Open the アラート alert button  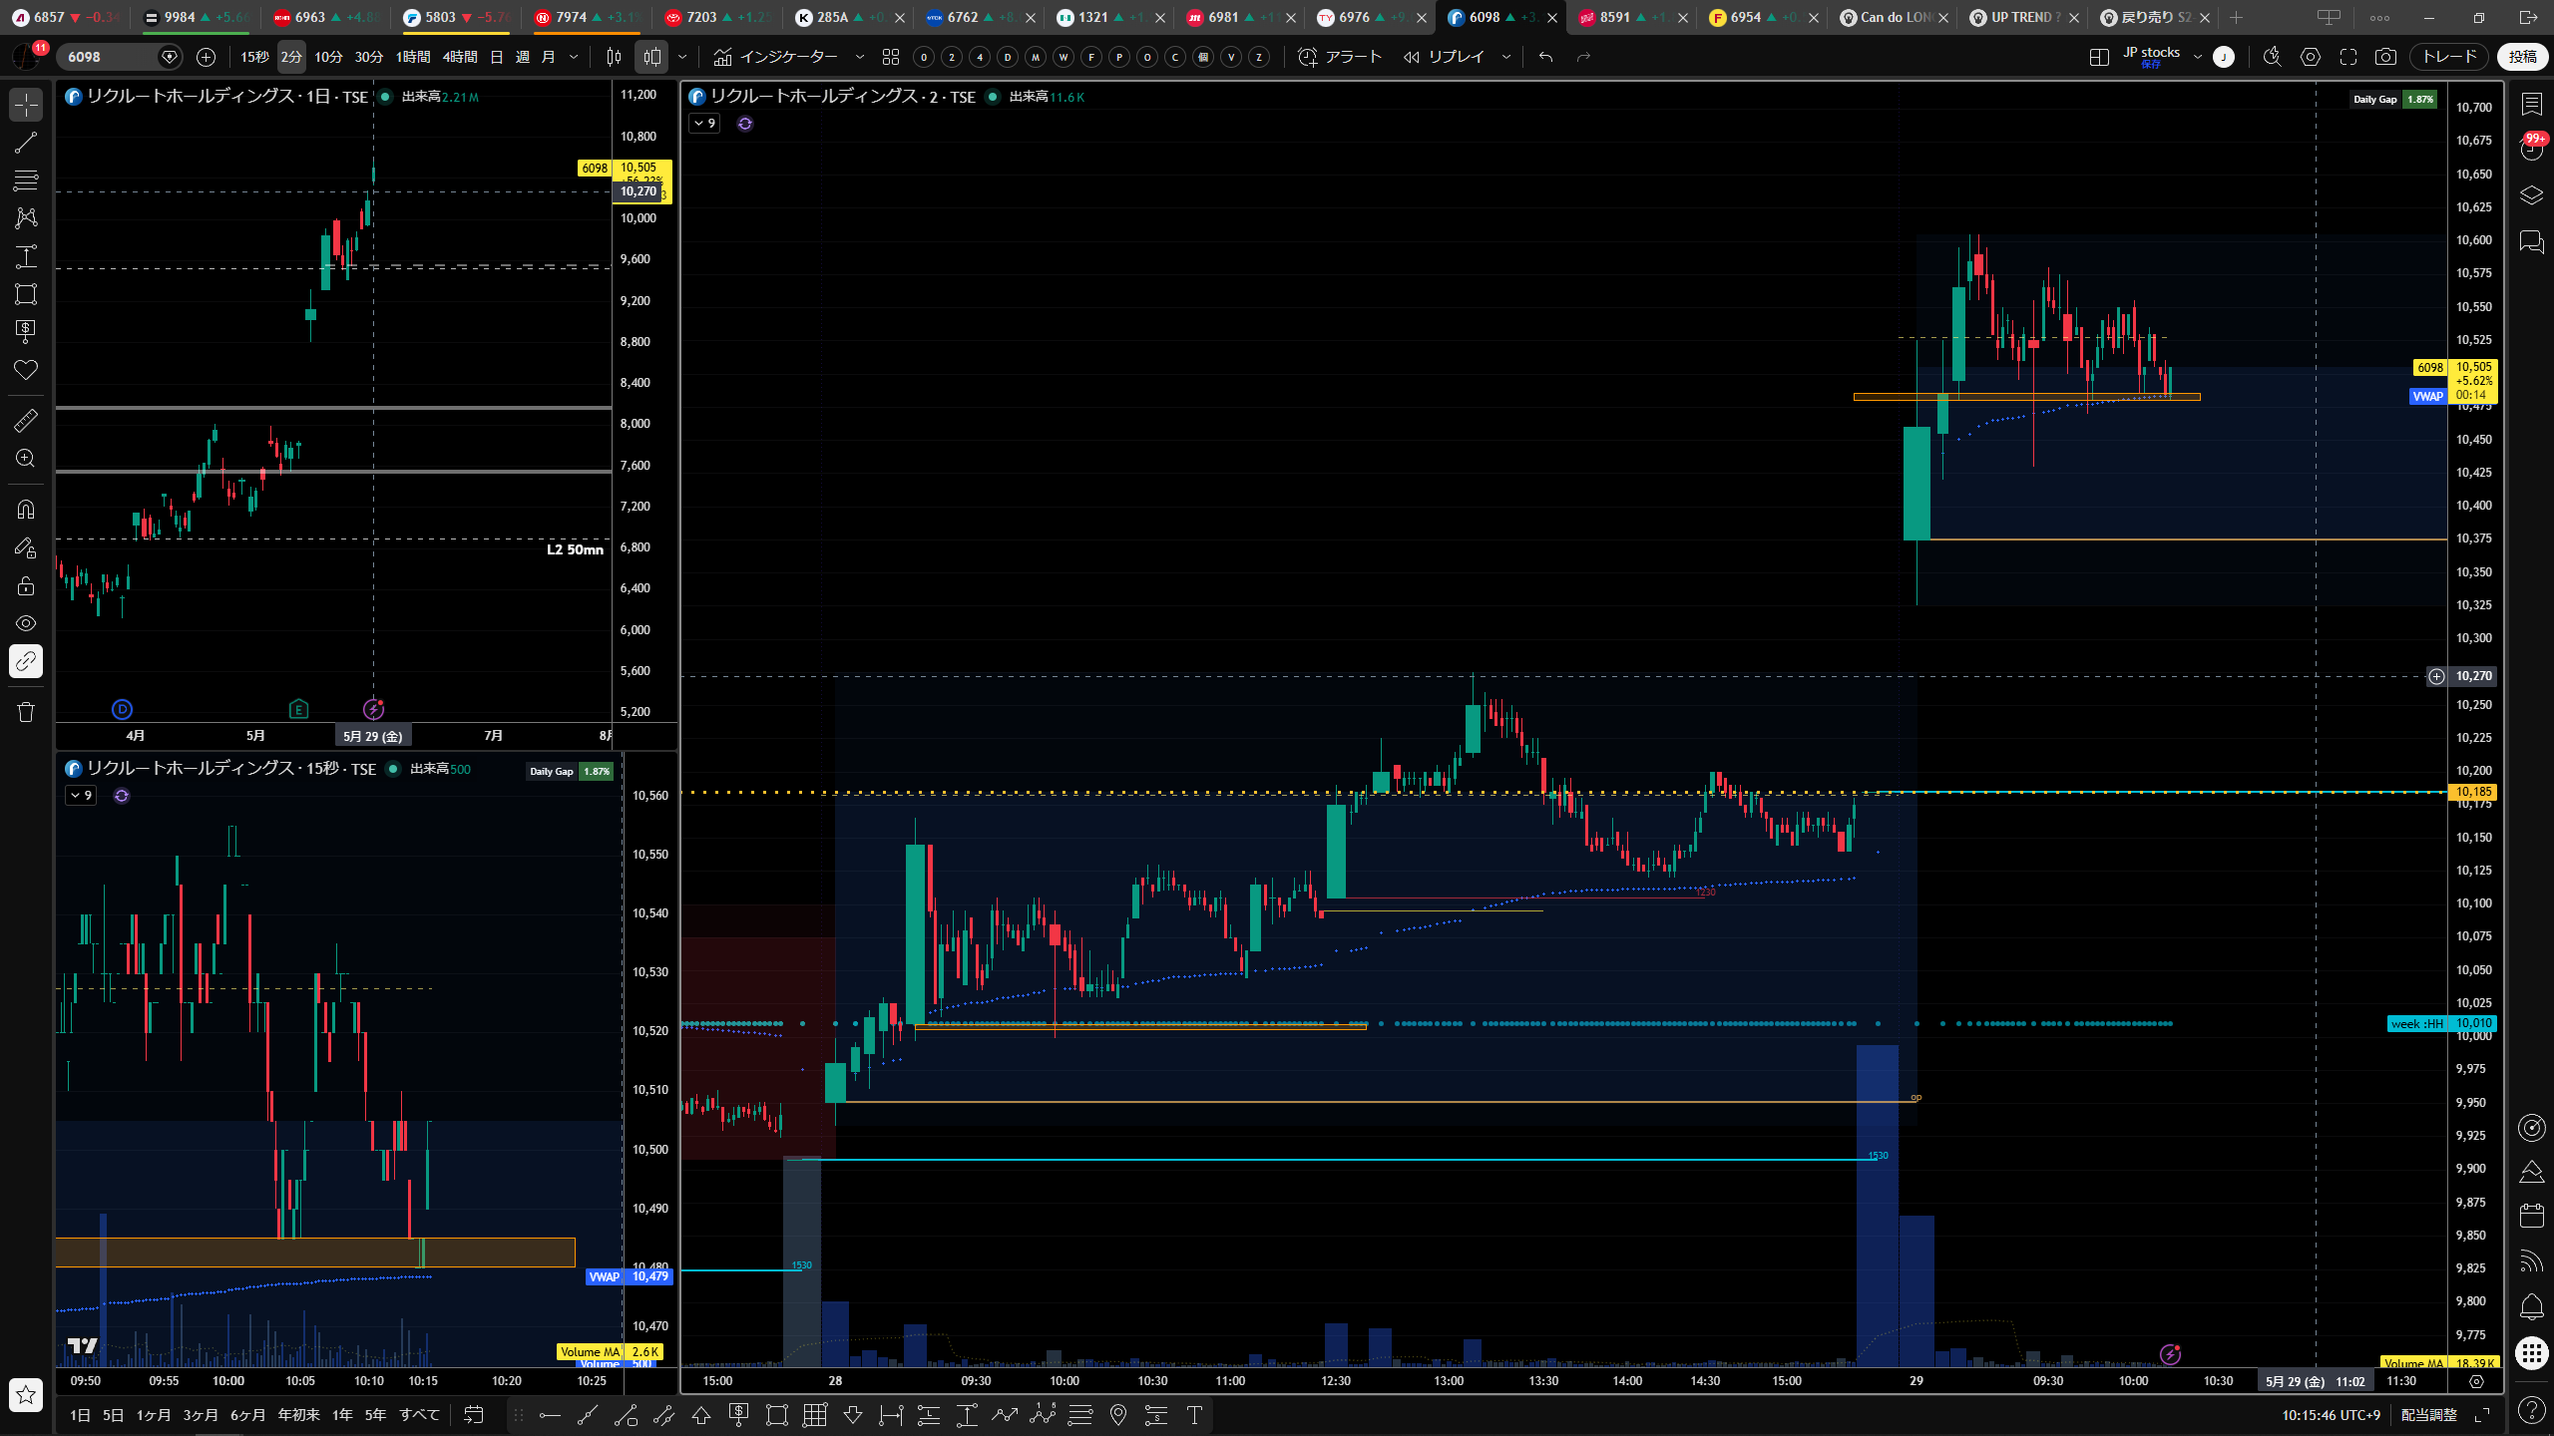[1340, 57]
